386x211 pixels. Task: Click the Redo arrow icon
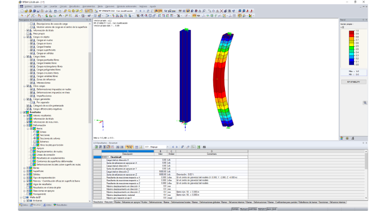click(x=60, y=11)
